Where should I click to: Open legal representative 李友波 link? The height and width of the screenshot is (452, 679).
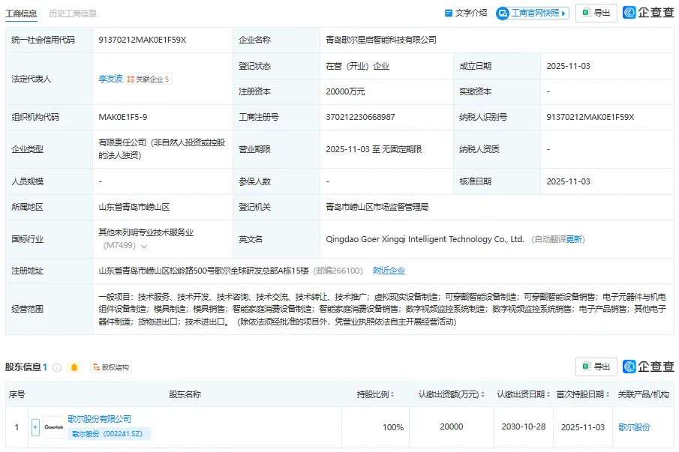click(110, 78)
